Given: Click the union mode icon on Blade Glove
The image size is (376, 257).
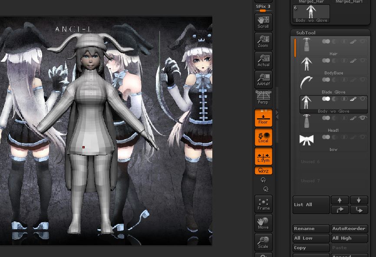Looking at the screenshot, I should pos(326,80).
